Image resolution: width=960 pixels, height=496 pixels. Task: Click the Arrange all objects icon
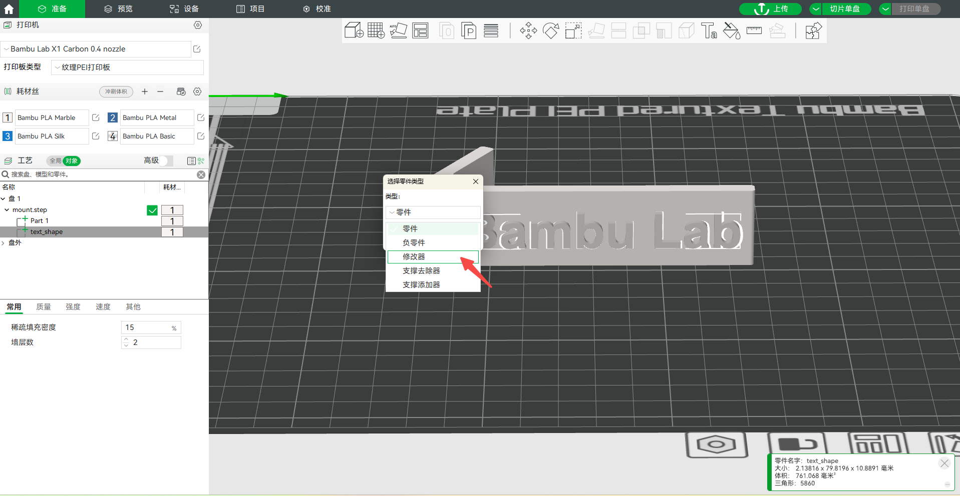[421, 31]
